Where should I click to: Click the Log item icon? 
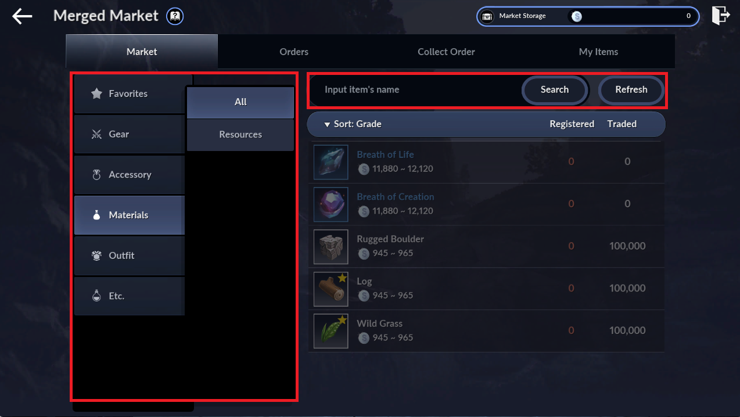[331, 289]
